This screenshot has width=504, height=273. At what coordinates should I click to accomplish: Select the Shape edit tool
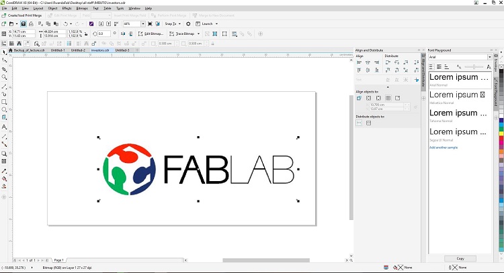point(4,60)
